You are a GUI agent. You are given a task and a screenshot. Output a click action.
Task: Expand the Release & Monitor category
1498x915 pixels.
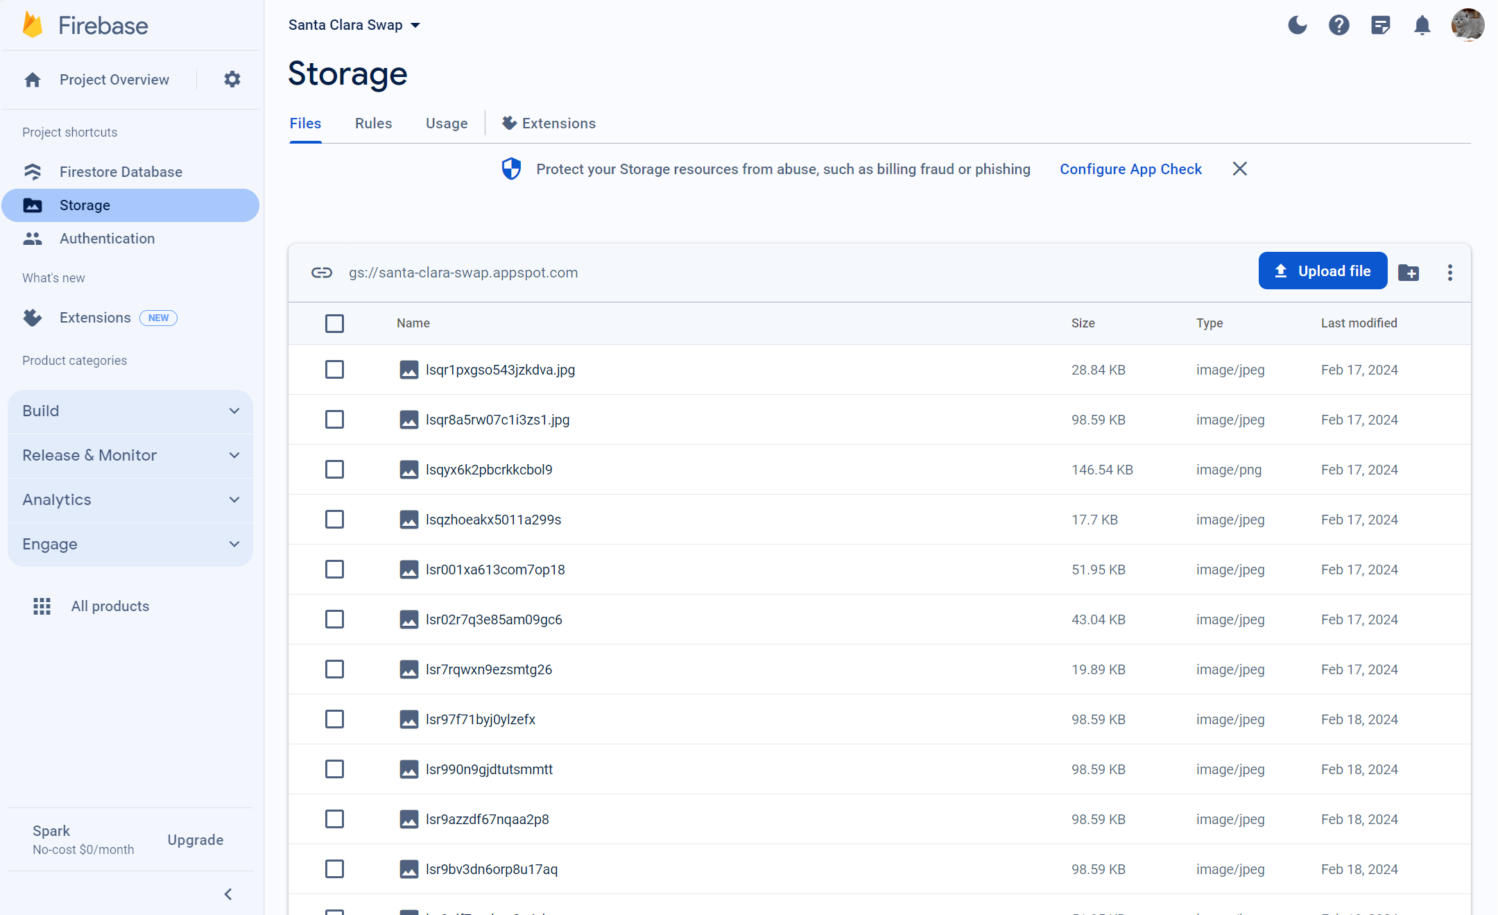(130, 455)
